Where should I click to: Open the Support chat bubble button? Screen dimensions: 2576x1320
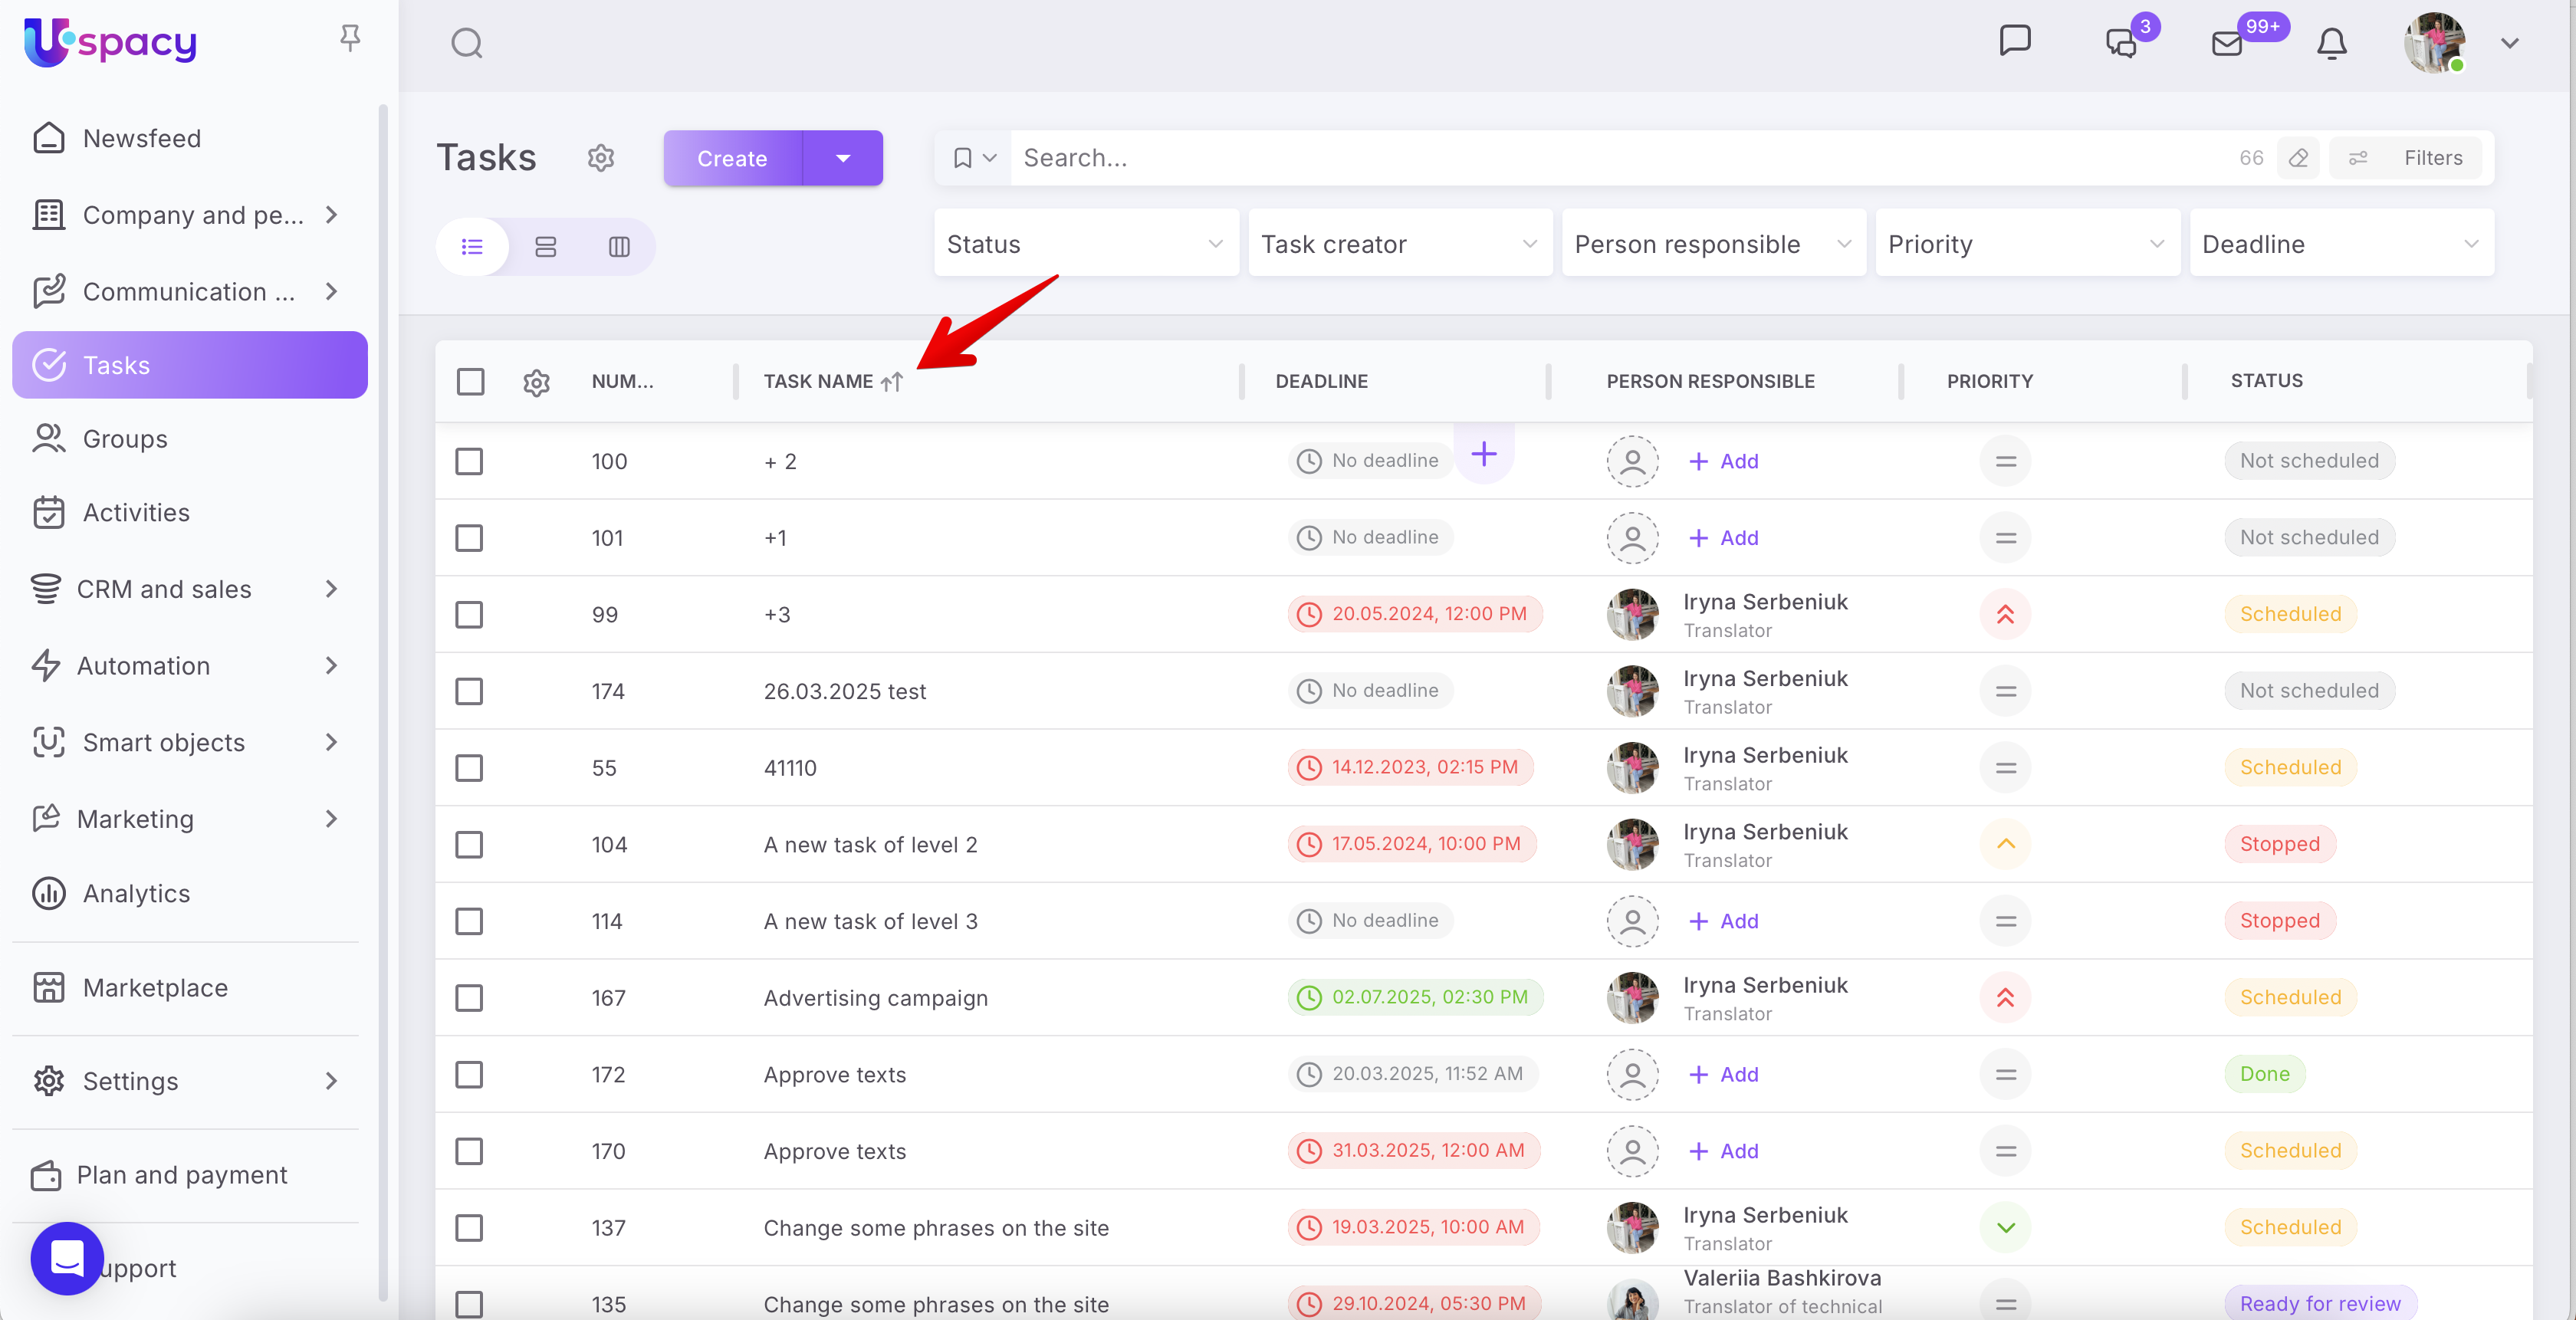pos(67,1257)
